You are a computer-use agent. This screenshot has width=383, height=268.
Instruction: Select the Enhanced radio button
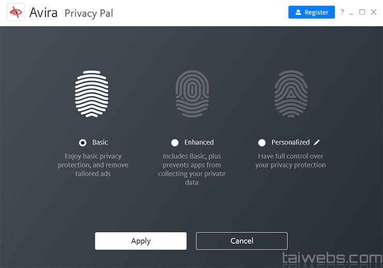pyautogui.click(x=175, y=143)
